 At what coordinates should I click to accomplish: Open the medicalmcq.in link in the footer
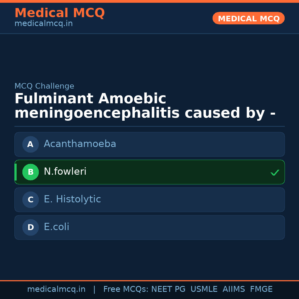pyautogui.click(x=56, y=289)
